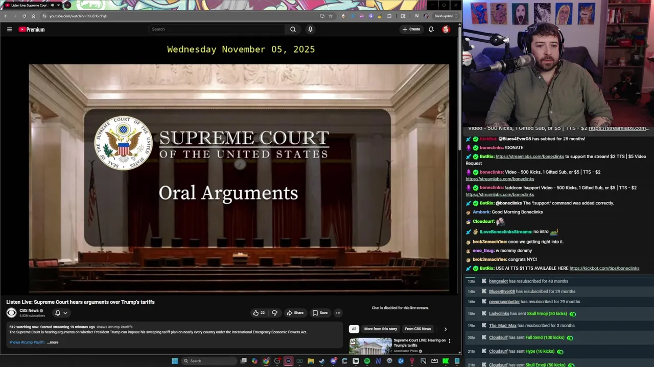Open the browser extensions puzzle icon
654x367 pixels.
(389, 16)
